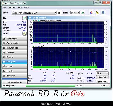Open the Extra tests panel
Screen dimensions: 113x106
15,76
